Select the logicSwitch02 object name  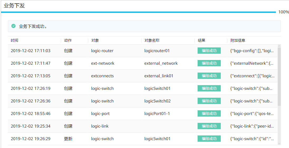point(157,101)
